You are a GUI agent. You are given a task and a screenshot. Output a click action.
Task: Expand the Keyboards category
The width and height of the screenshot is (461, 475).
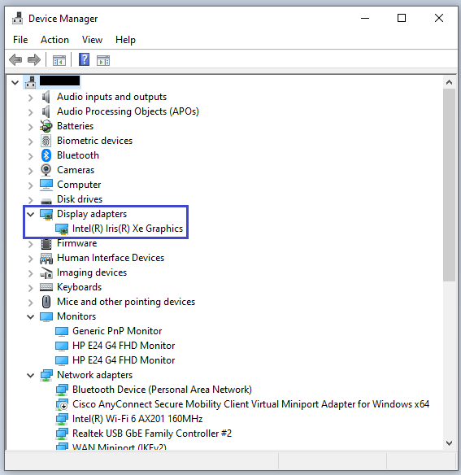[30, 288]
